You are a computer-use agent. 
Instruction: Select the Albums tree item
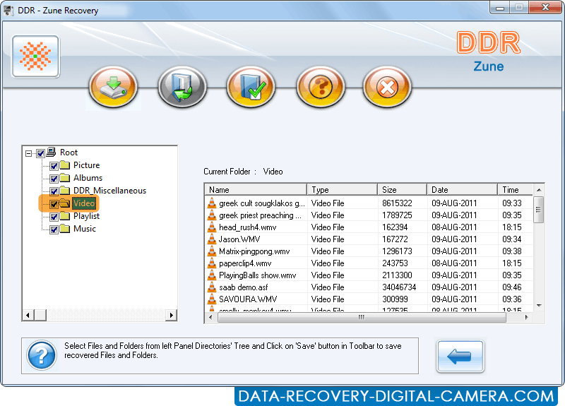[88, 178]
